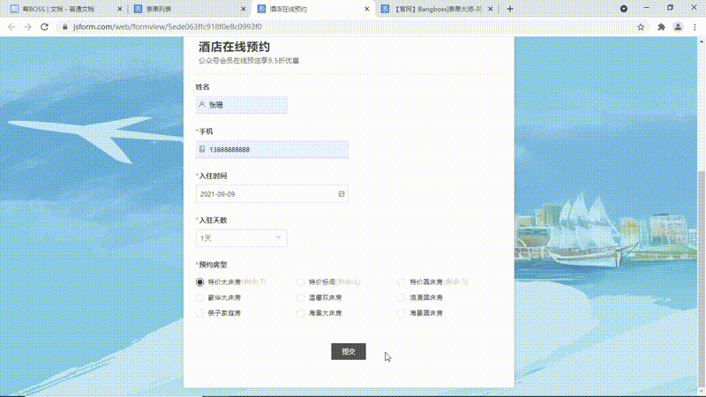Expand the 入驻天数 dropdown showing 1天

click(x=241, y=238)
